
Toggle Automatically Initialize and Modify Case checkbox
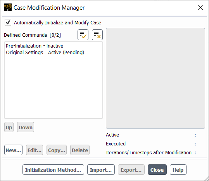pos(8,22)
